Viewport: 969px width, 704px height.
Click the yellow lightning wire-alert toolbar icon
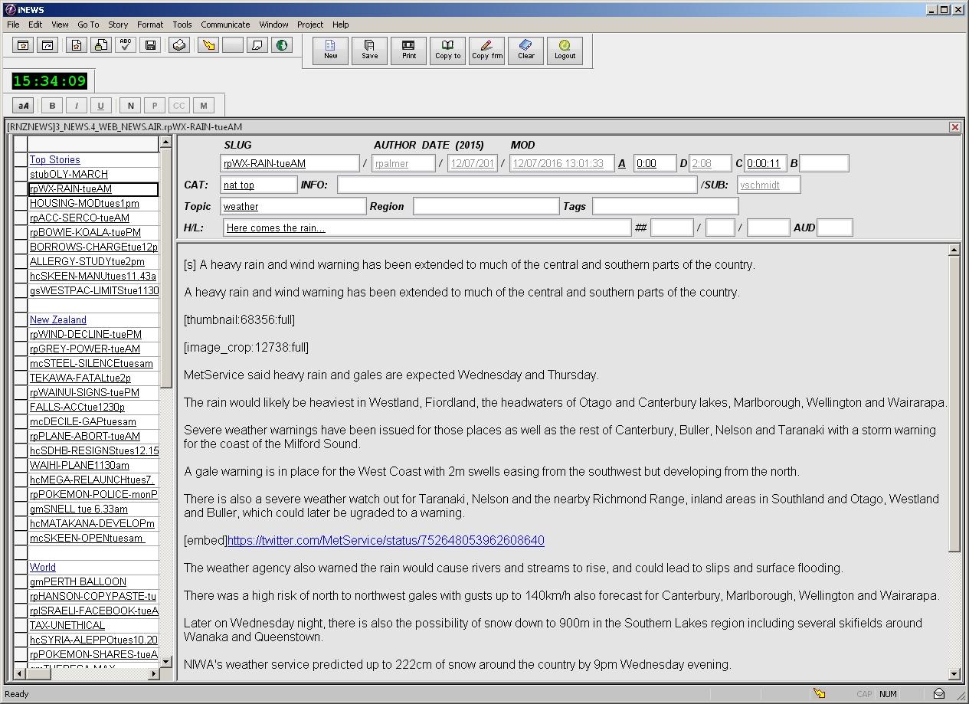coord(207,44)
